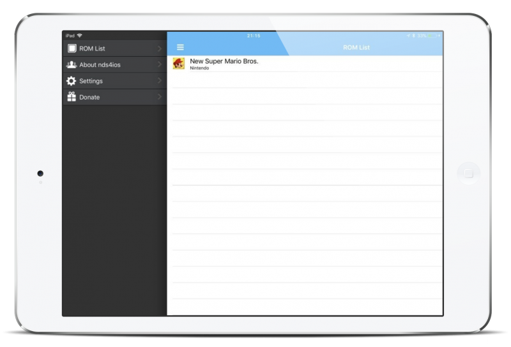Click the Donate gift box icon
This screenshot has height=347, width=511.
(x=72, y=97)
